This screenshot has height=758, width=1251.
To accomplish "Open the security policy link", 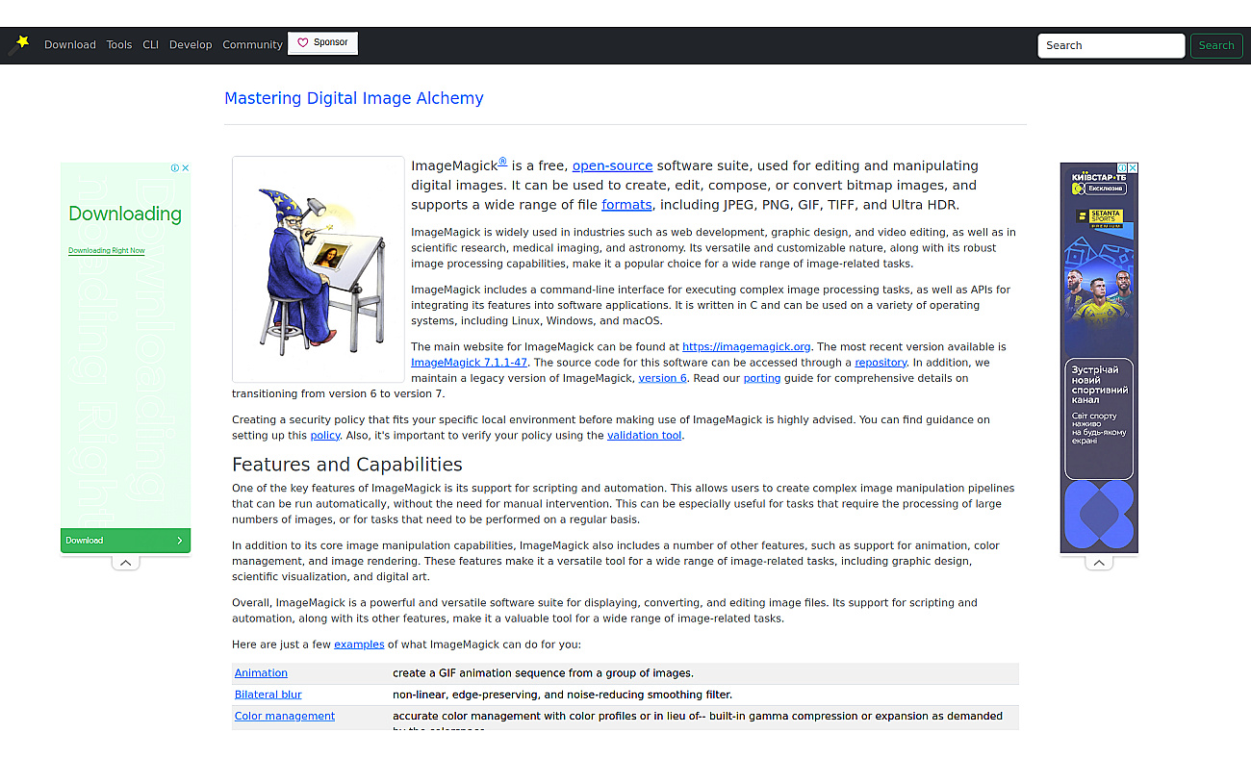I will [325, 436].
